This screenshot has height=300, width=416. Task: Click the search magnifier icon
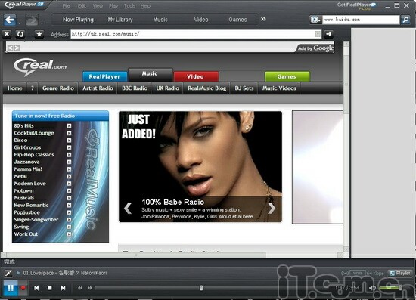pyautogui.click(x=405, y=20)
